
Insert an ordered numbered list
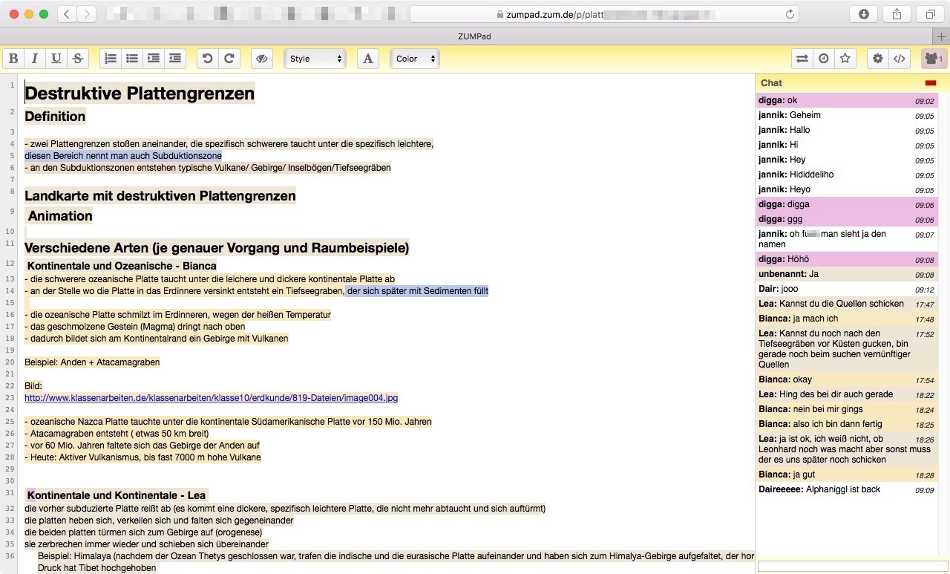111,59
